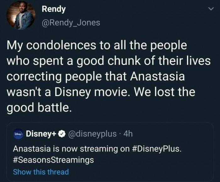Image resolution: width=220 pixels, height=182 pixels.
Task: Open Rendy's profile picture
Action: coord(21,15)
